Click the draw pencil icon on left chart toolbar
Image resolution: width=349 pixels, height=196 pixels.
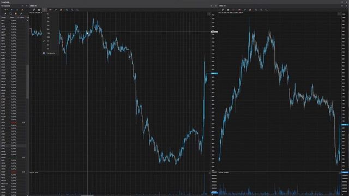(x=56, y=10)
